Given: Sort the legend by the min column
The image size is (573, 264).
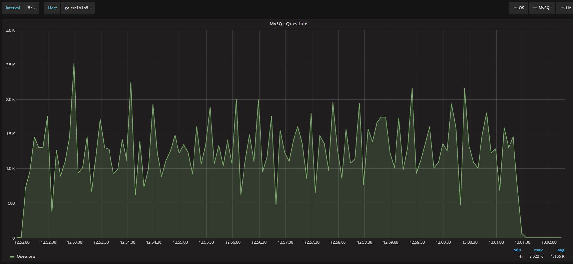Looking at the screenshot, I should (517, 250).
